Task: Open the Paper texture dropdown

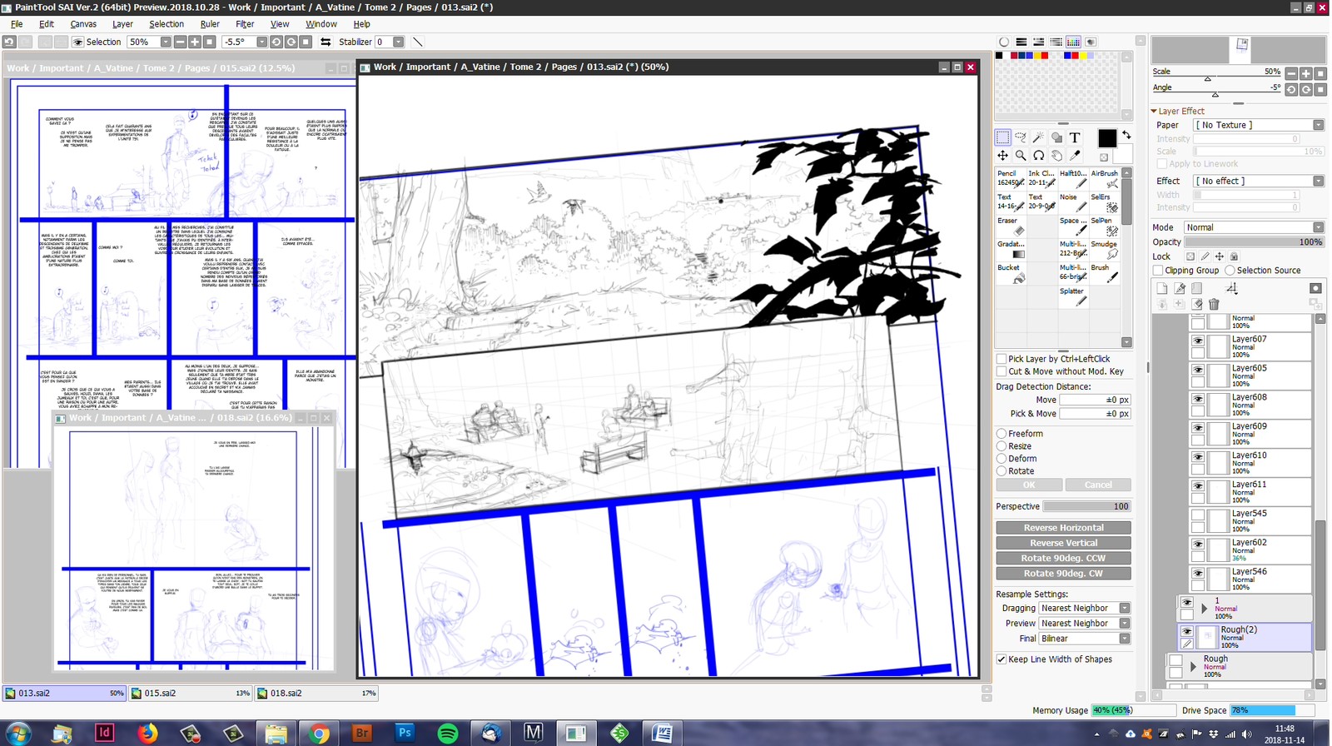Action: pos(1258,125)
